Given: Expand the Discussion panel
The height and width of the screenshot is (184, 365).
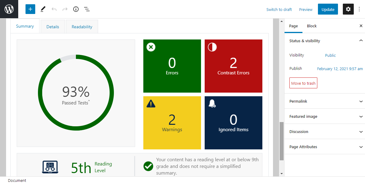Looking at the screenshot, I should click(x=325, y=131).
